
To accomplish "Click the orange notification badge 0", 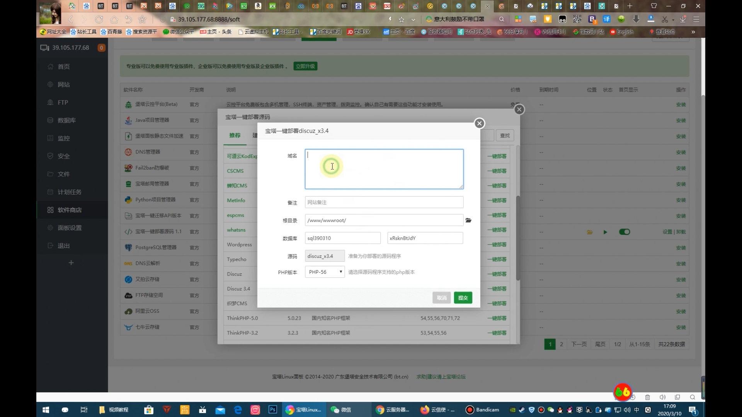I will pyautogui.click(x=101, y=48).
